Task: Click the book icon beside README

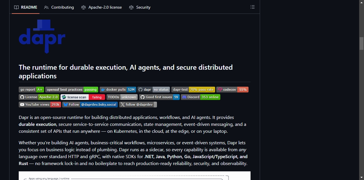Action: click(16, 7)
